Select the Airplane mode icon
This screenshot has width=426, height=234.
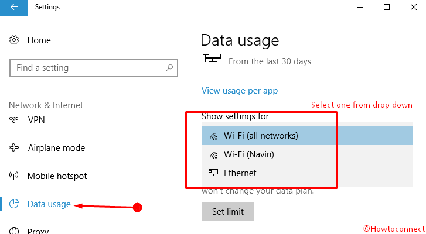14,148
